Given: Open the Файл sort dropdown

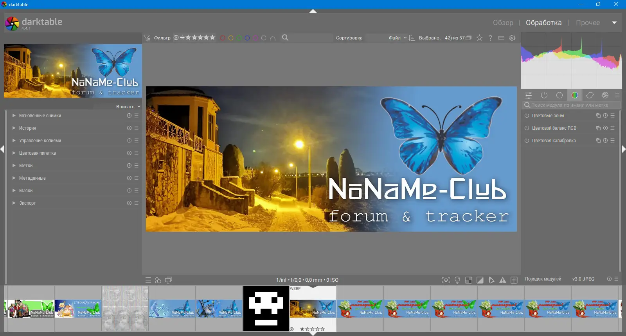Looking at the screenshot, I should point(398,38).
